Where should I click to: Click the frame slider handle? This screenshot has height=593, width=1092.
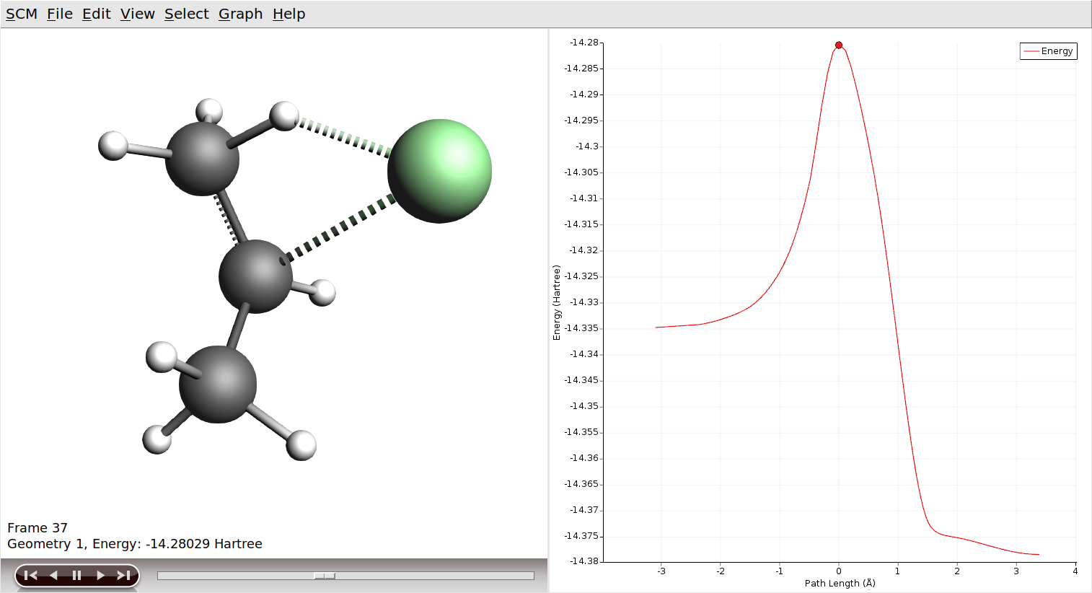pyautogui.click(x=325, y=576)
